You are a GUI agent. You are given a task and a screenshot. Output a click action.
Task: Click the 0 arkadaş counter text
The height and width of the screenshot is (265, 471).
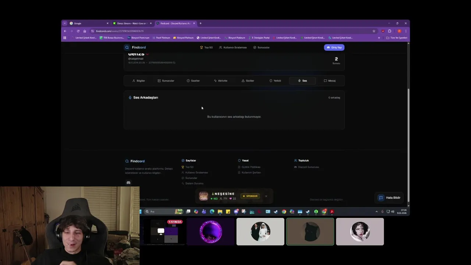pos(334,98)
